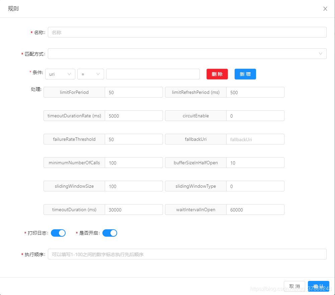
Task: Toggle the 是否开启 switch
Action: (x=109, y=233)
